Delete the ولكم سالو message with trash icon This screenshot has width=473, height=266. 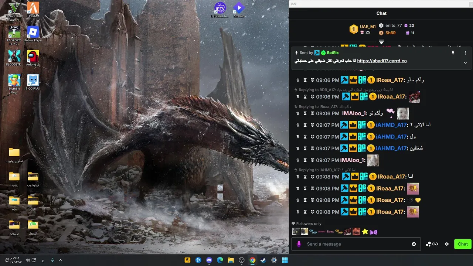pyautogui.click(x=298, y=80)
